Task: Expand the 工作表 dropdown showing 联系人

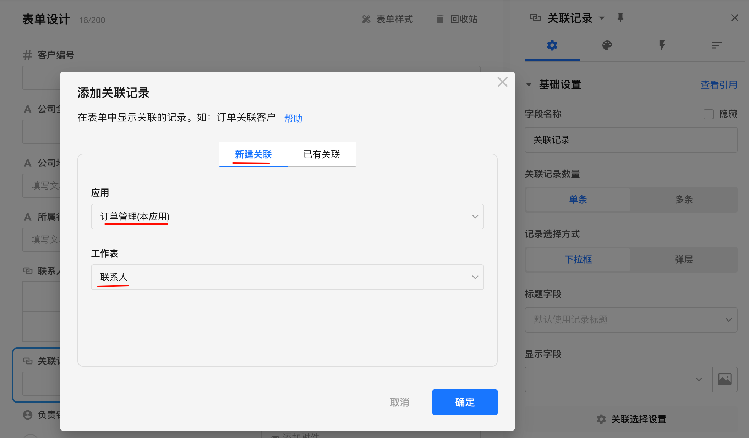Action: point(287,277)
